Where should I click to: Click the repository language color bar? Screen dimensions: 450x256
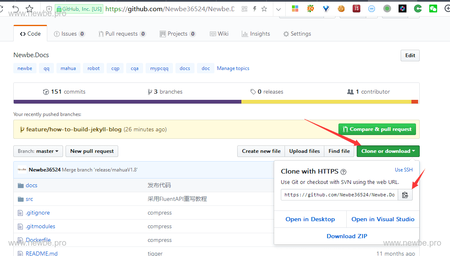point(216,101)
